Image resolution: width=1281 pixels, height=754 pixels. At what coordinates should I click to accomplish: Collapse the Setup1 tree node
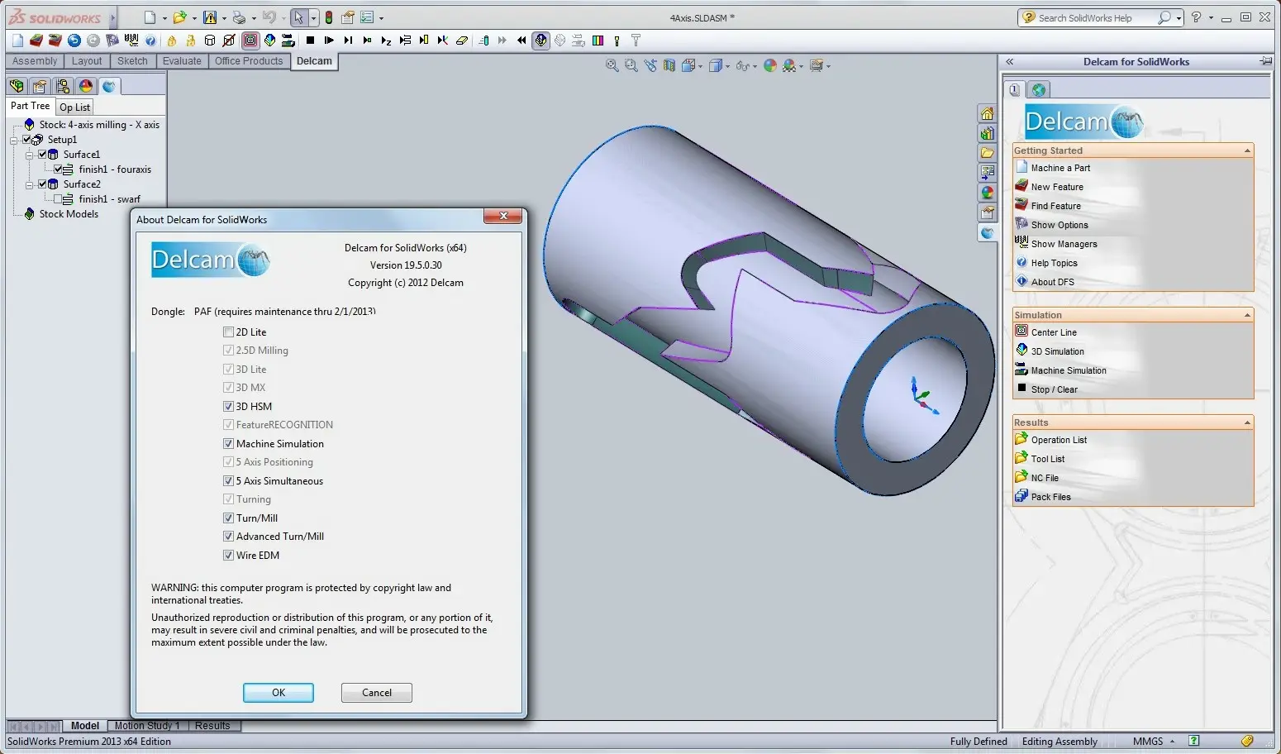tap(14, 140)
